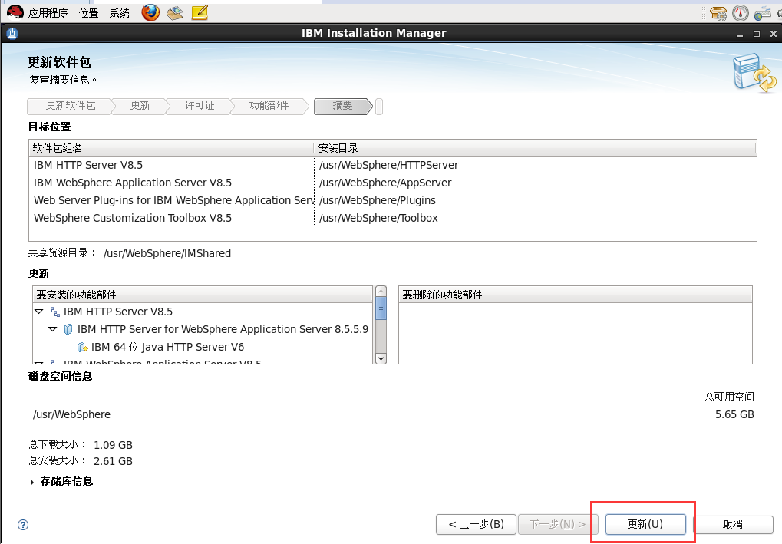Collapse the IBM HTTP Server V8.5 tree node
782x544 pixels.
click(x=39, y=312)
